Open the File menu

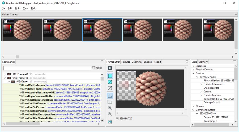click(3, 8)
